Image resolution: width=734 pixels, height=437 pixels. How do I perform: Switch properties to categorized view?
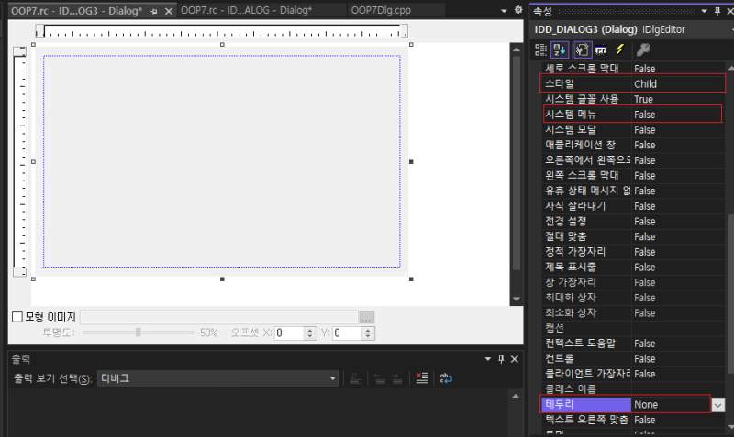540,49
